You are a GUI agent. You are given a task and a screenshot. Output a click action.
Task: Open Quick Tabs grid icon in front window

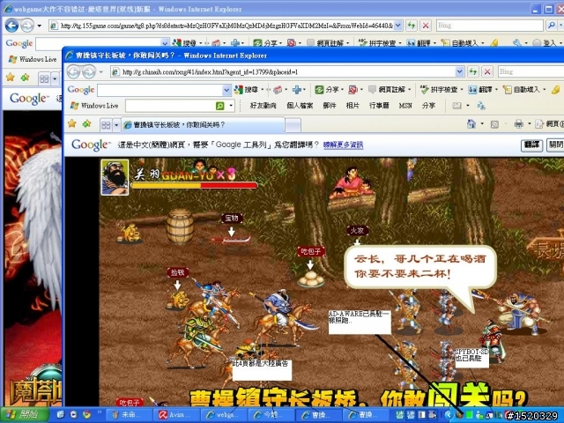[x=106, y=125]
